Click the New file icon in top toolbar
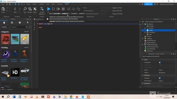The image size is (177, 99). [7, 4]
